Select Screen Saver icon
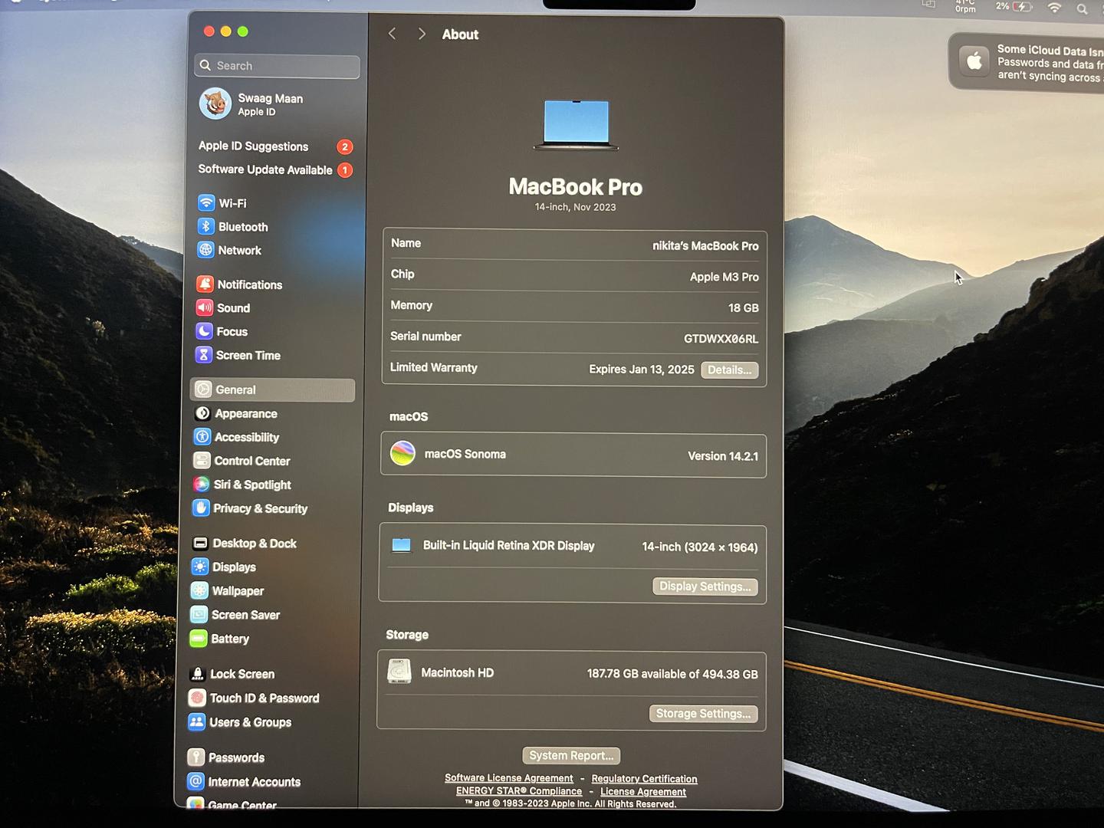 click(199, 615)
